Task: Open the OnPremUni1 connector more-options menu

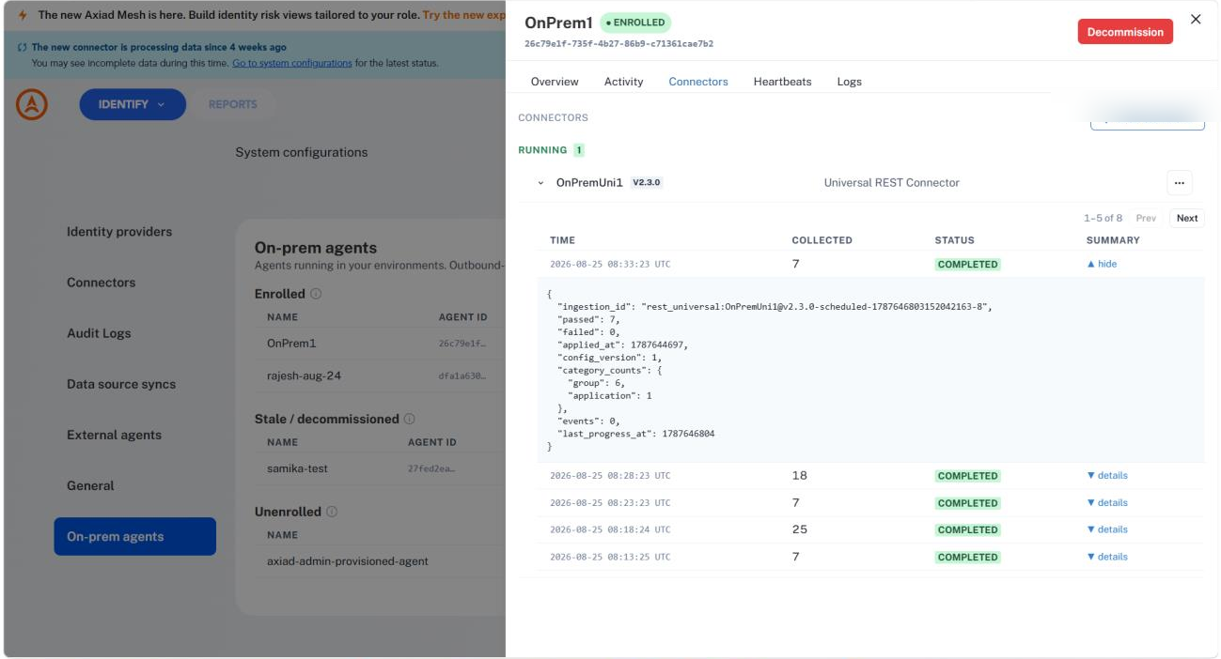Action: [x=1179, y=183]
